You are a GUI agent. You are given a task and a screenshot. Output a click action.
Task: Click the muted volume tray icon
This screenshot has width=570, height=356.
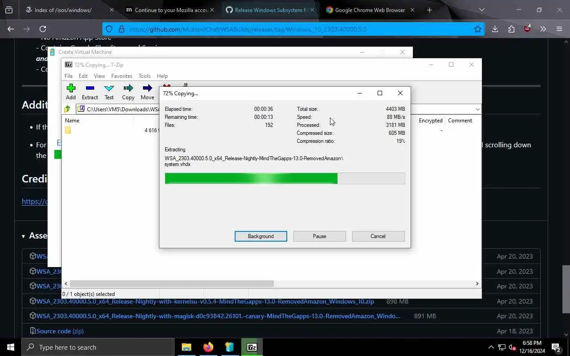point(513,347)
